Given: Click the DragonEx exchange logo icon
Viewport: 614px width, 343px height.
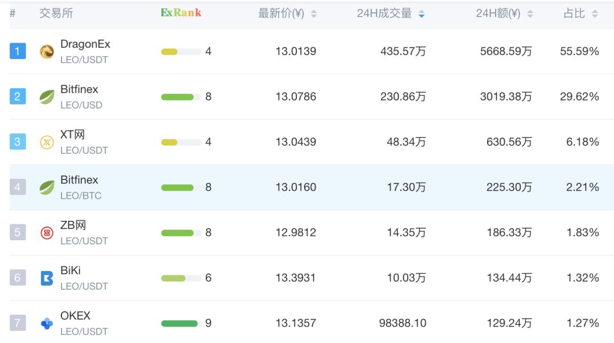Looking at the screenshot, I should tap(47, 51).
